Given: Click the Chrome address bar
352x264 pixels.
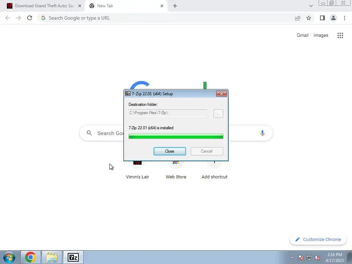Looking at the screenshot, I should (166, 18).
